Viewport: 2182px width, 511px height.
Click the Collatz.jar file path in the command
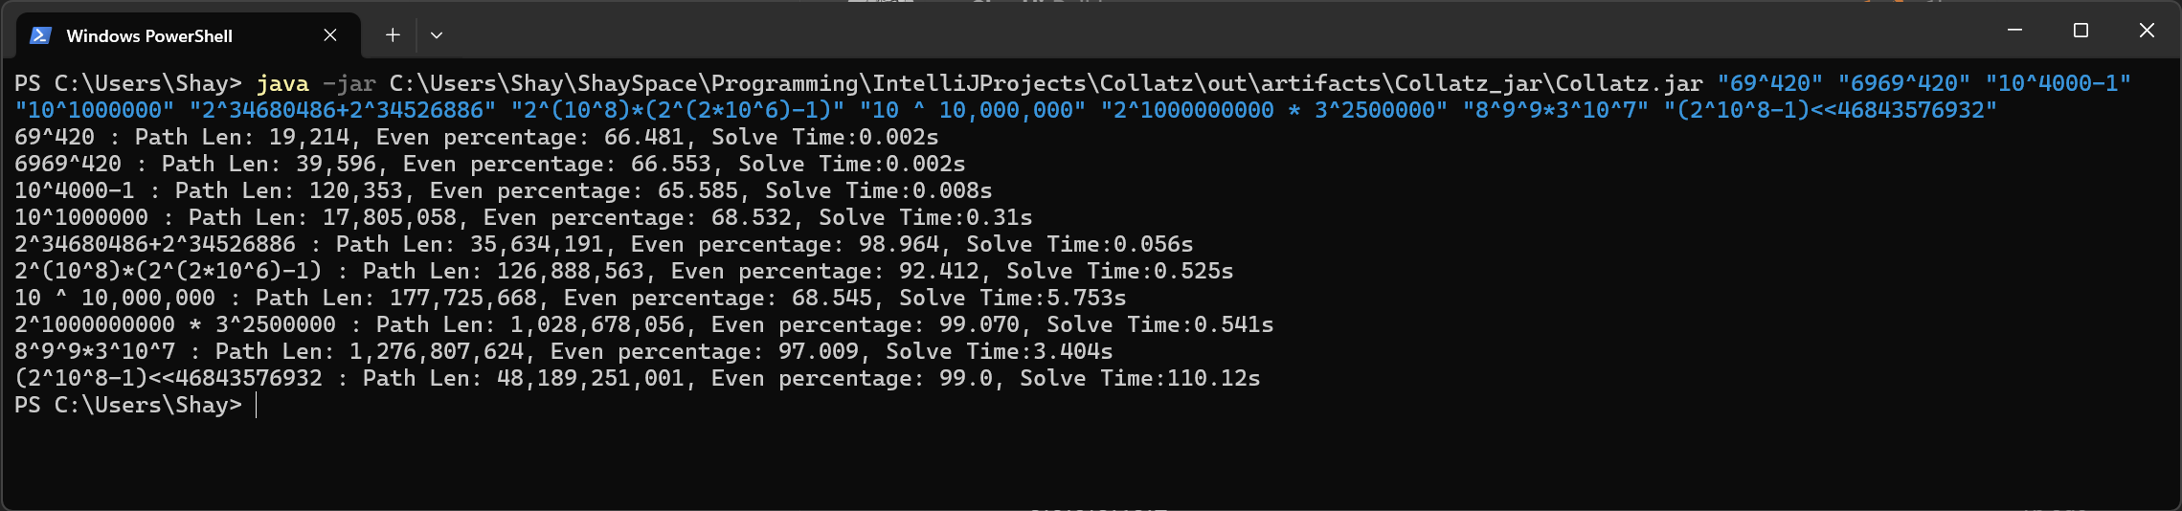(x=1046, y=84)
